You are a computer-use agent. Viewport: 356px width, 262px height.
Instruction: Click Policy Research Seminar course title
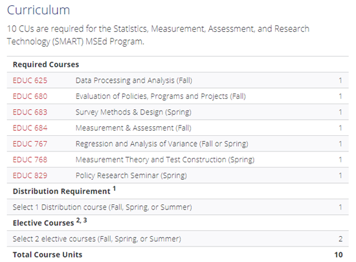[x=131, y=175]
